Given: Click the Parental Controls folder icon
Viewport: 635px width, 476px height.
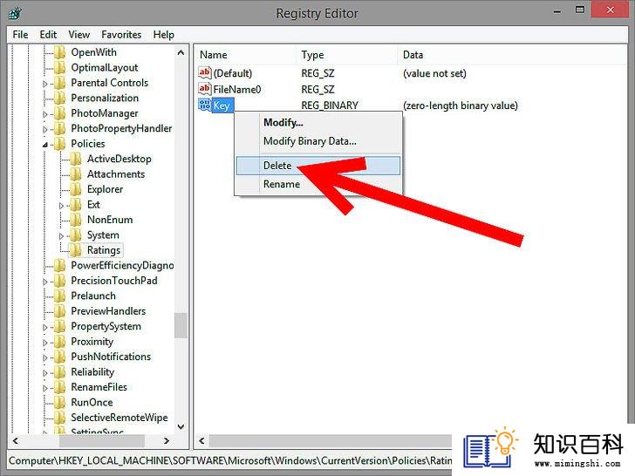Looking at the screenshot, I should pyautogui.click(x=60, y=83).
